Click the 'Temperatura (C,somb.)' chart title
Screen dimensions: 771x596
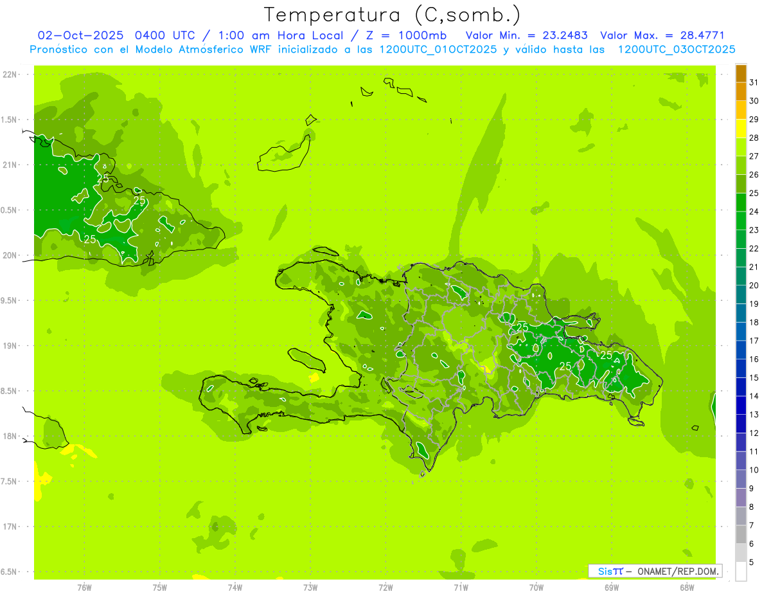[393, 15]
